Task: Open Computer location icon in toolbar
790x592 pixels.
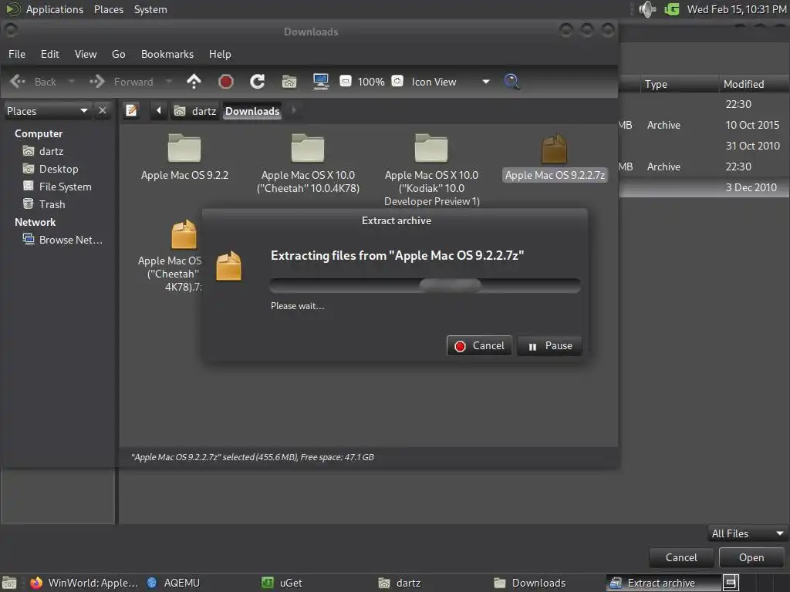Action: point(321,82)
